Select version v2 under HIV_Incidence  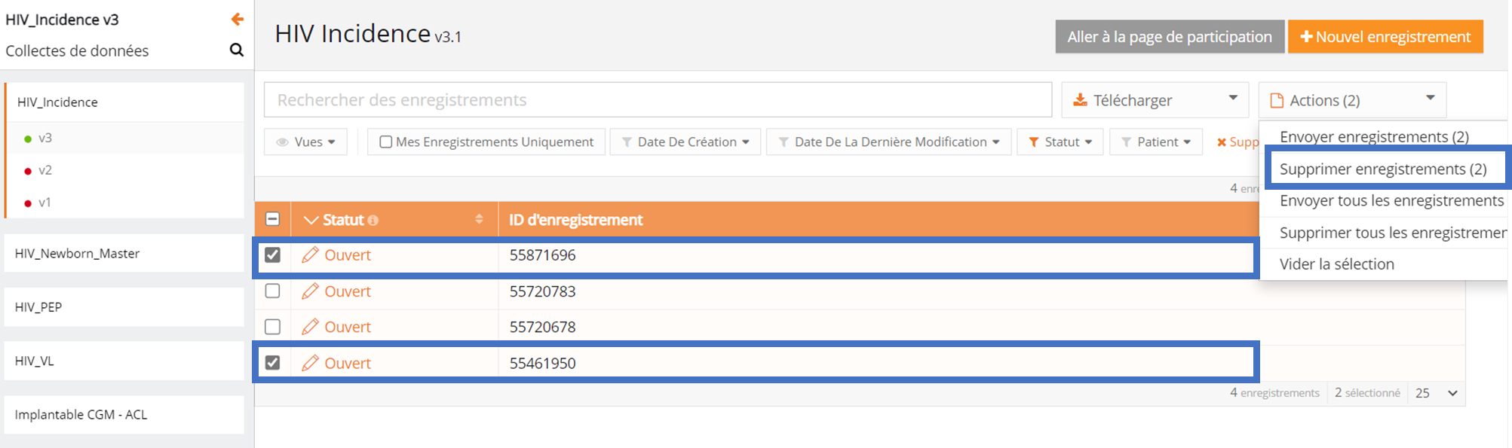click(45, 170)
